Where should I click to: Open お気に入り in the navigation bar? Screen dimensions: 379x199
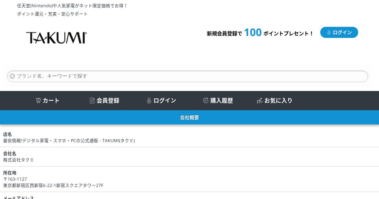279,100
